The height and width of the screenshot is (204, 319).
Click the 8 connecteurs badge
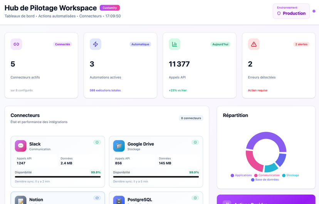(191, 118)
